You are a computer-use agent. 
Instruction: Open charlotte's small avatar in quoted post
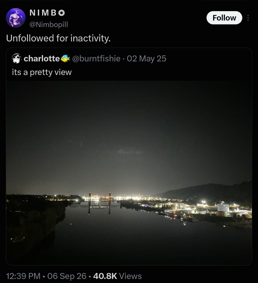(17, 59)
